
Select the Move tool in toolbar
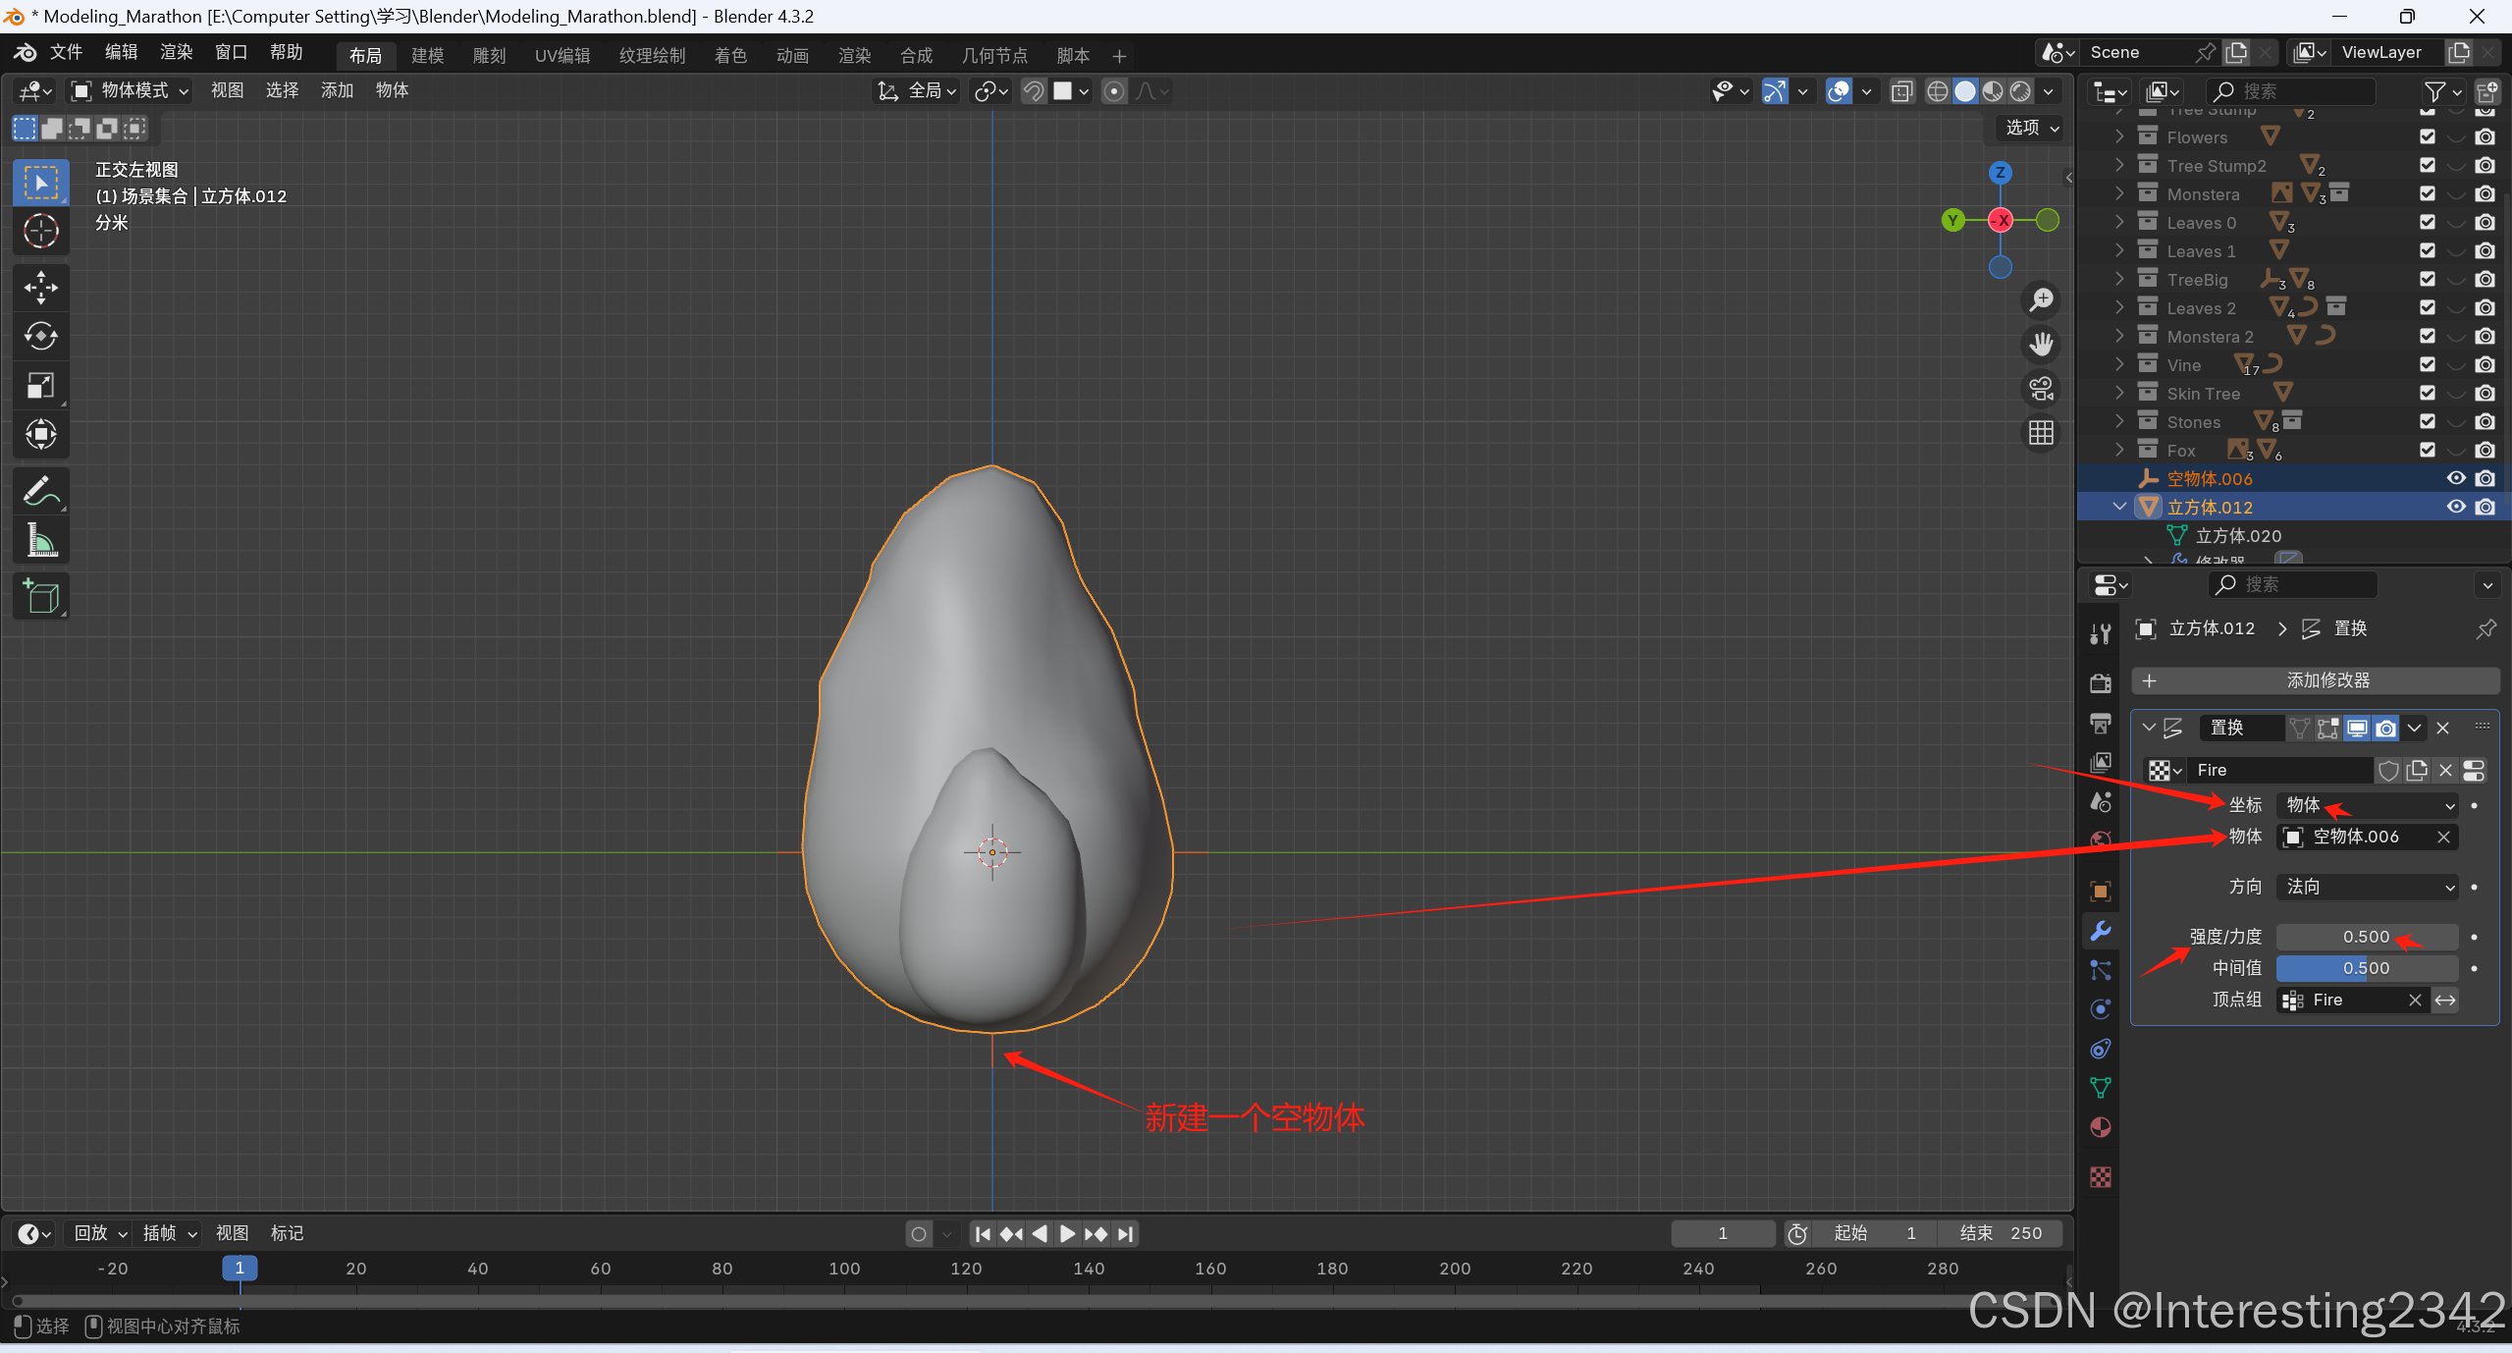coord(40,288)
